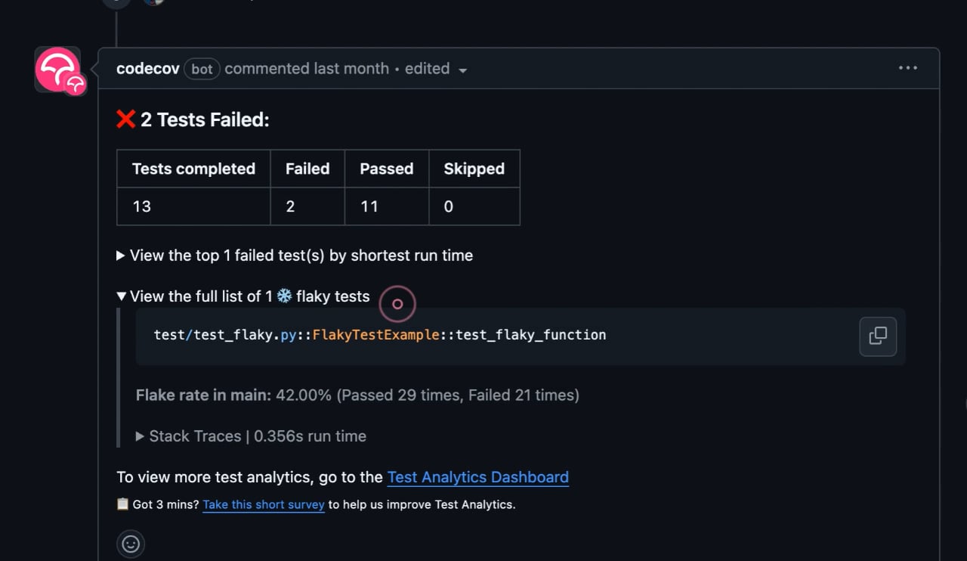The image size is (967, 561).
Task: Click the commented last month timestamp
Action: tap(307, 69)
